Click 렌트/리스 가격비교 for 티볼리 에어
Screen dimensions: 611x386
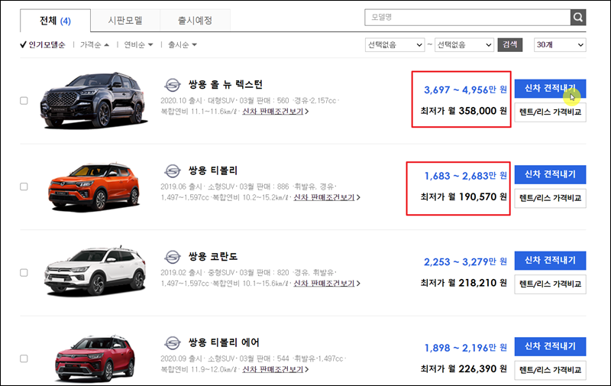pyautogui.click(x=550, y=370)
